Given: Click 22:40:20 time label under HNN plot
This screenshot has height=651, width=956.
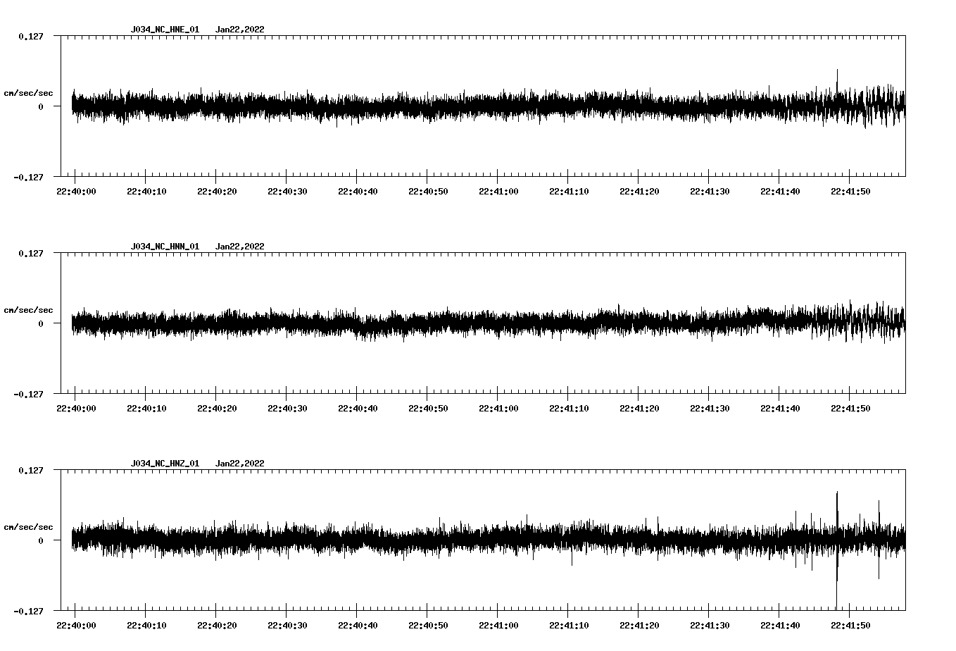Looking at the screenshot, I should pos(217,409).
